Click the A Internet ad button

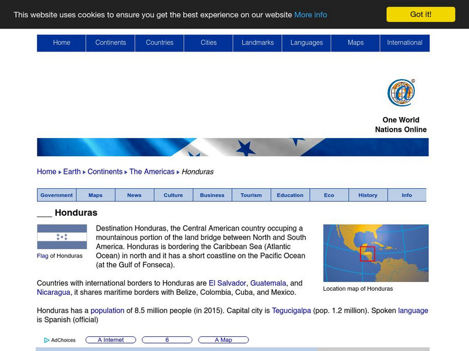click(113, 340)
